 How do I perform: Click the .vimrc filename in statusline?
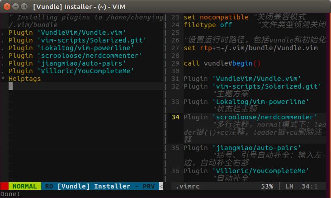[x=188, y=186]
